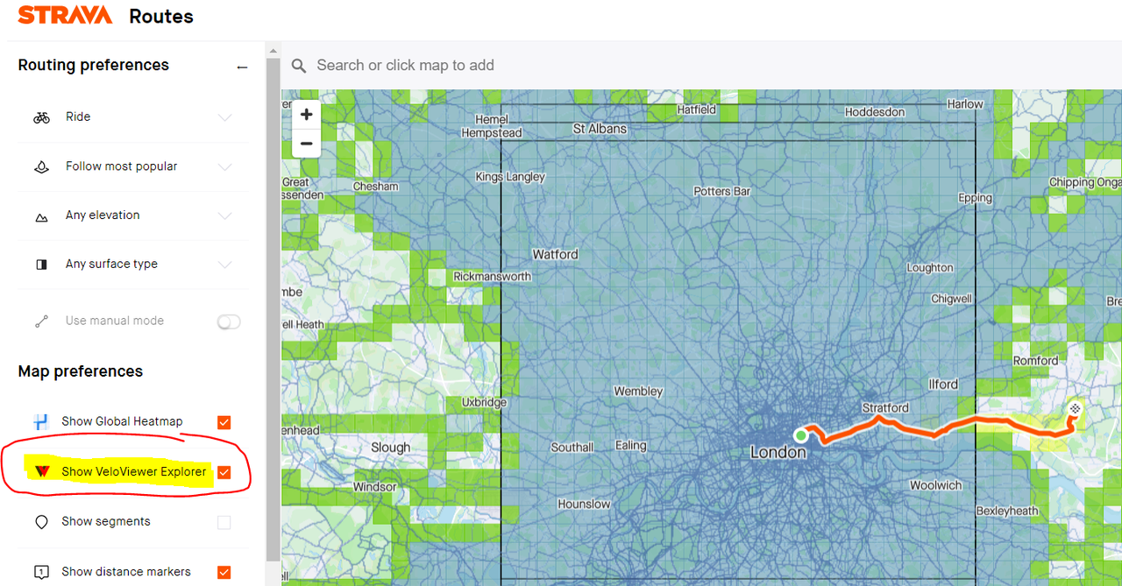Click the Ride bicycle icon
The height and width of the screenshot is (586, 1122).
coord(41,117)
